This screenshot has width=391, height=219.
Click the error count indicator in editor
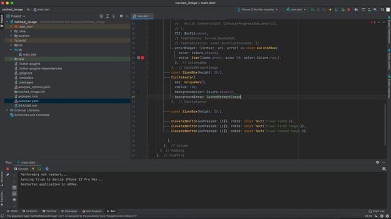point(373,23)
